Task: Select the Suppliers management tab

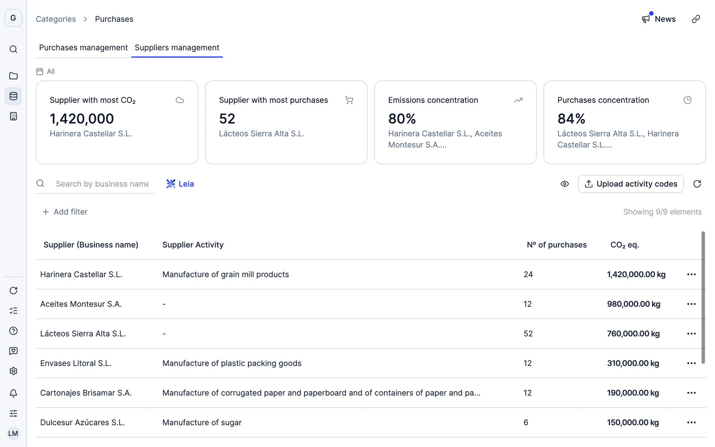Action: [177, 48]
